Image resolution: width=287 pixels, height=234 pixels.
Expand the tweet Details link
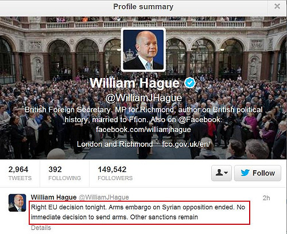click(41, 228)
